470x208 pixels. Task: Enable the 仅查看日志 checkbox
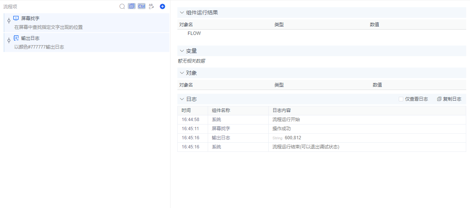tap(401, 99)
